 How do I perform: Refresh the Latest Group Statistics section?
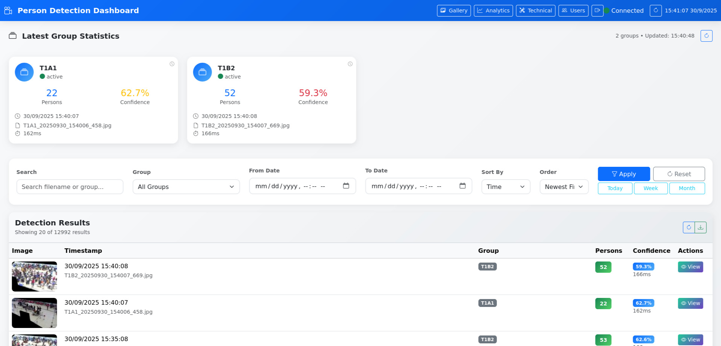coord(706,36)
